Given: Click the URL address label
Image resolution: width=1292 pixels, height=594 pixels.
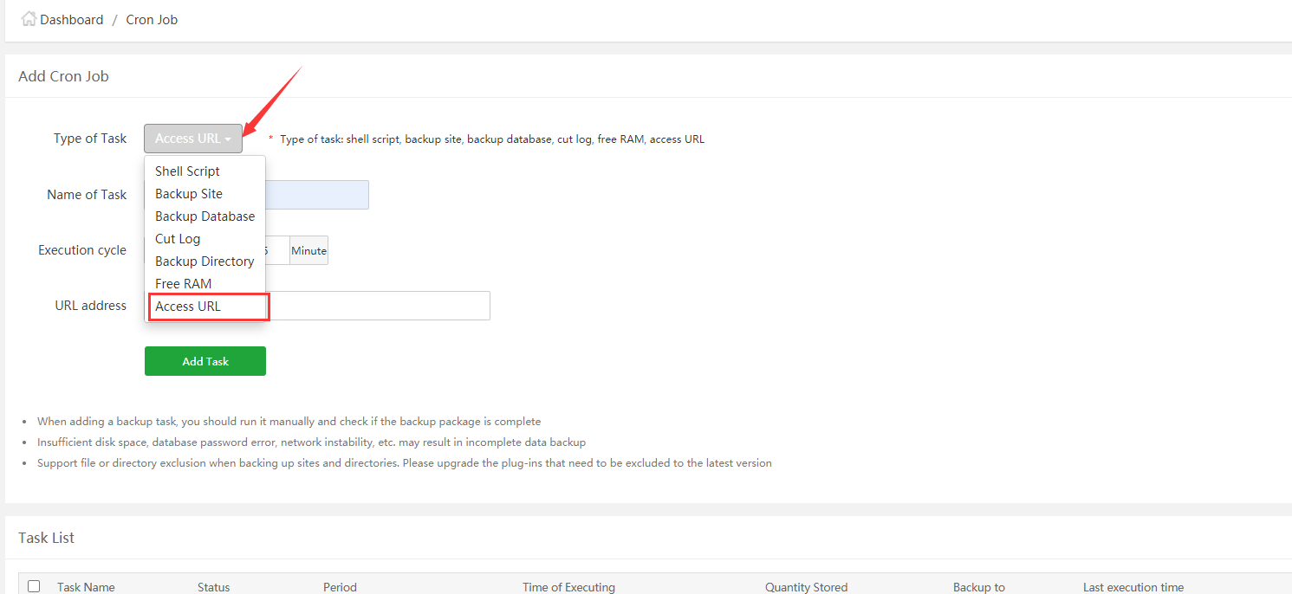Looking at the screenshot, I should pyautogui.click(x=91, y=306).
